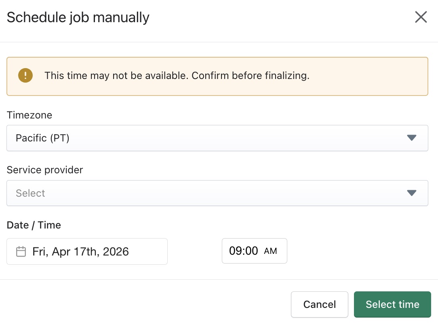Expand the Timezone dropdown arrow
Viewport: 438px width, 324px height.
click(411, 138)
